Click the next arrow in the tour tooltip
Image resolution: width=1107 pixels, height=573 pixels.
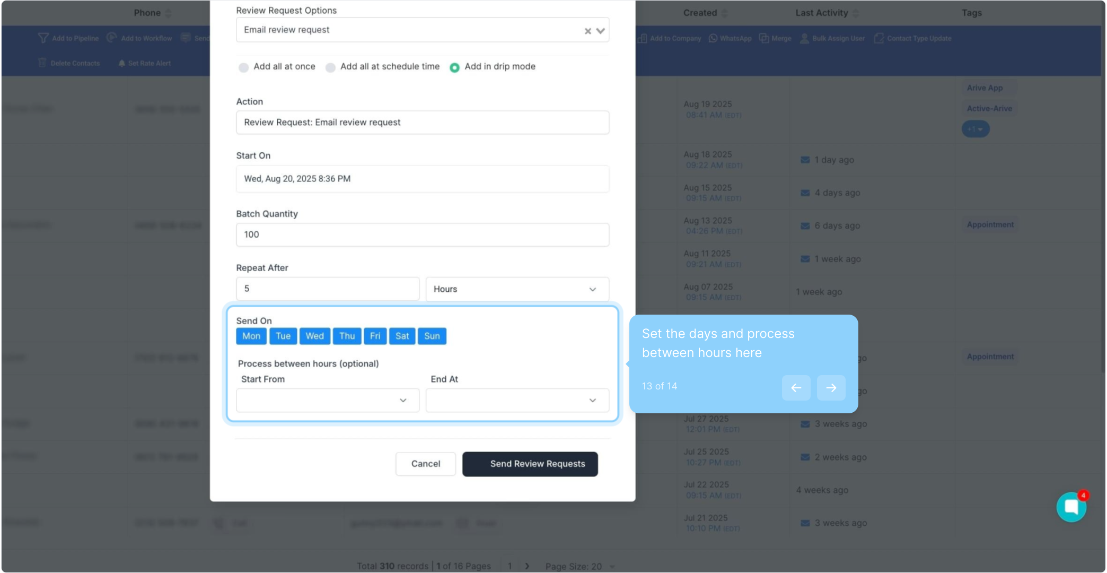[x=831, y=388]
